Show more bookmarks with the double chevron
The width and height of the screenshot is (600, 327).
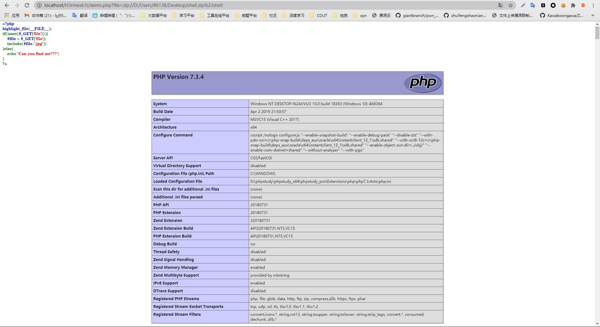tap(592, 15)
